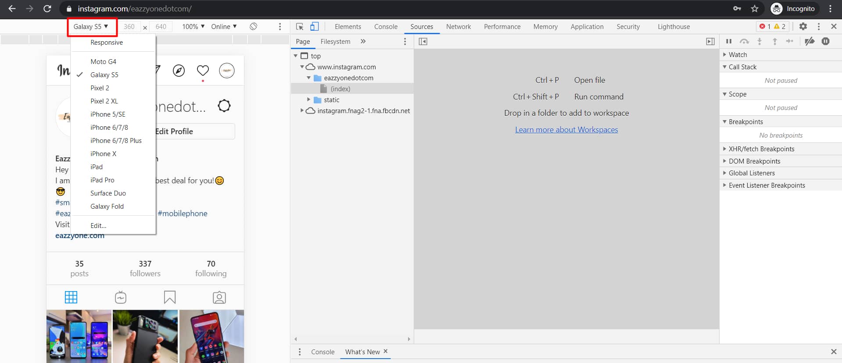Open the profile avatar in Instagram header
Screen dimensions: 842x363
pos(227,71)
